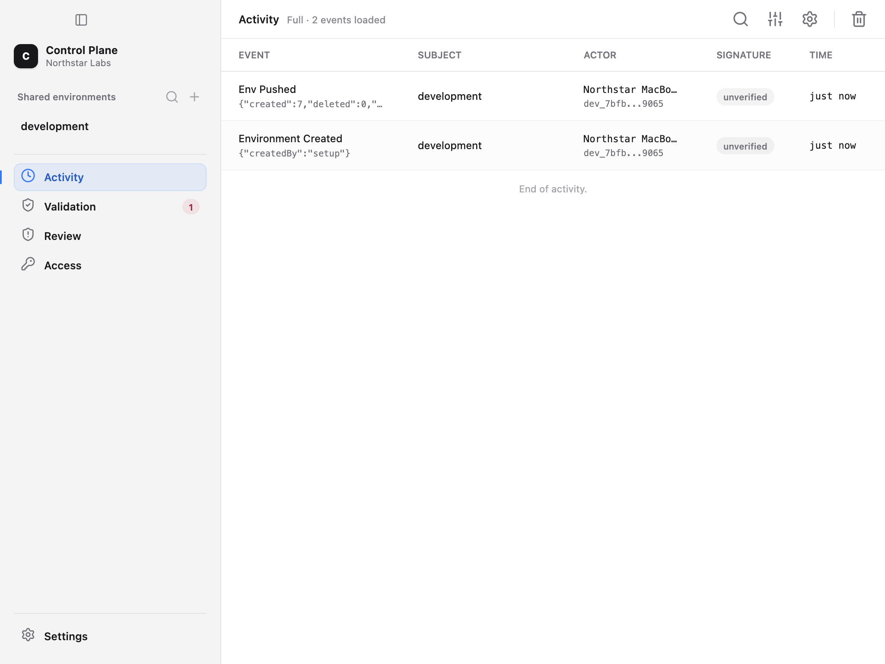Click the Activity clock icon

(x=28, y=176)
